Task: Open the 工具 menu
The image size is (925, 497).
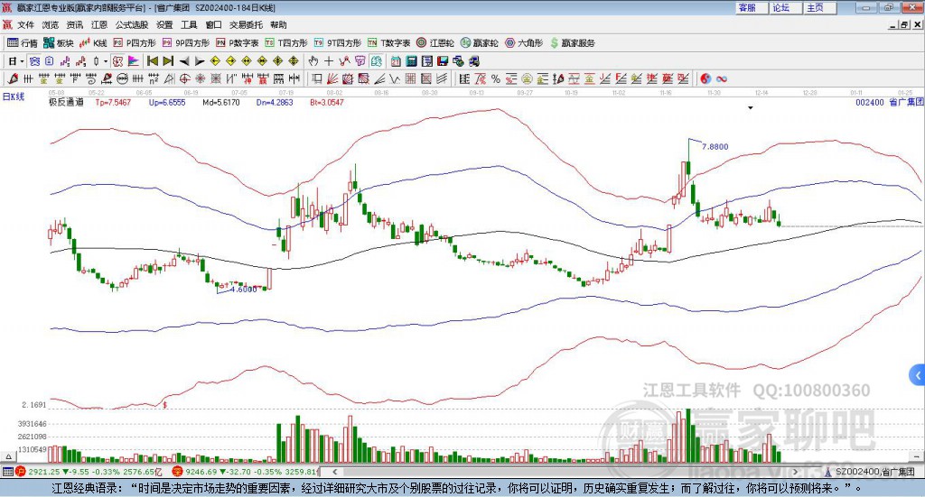Action: [x=189, y=24]
